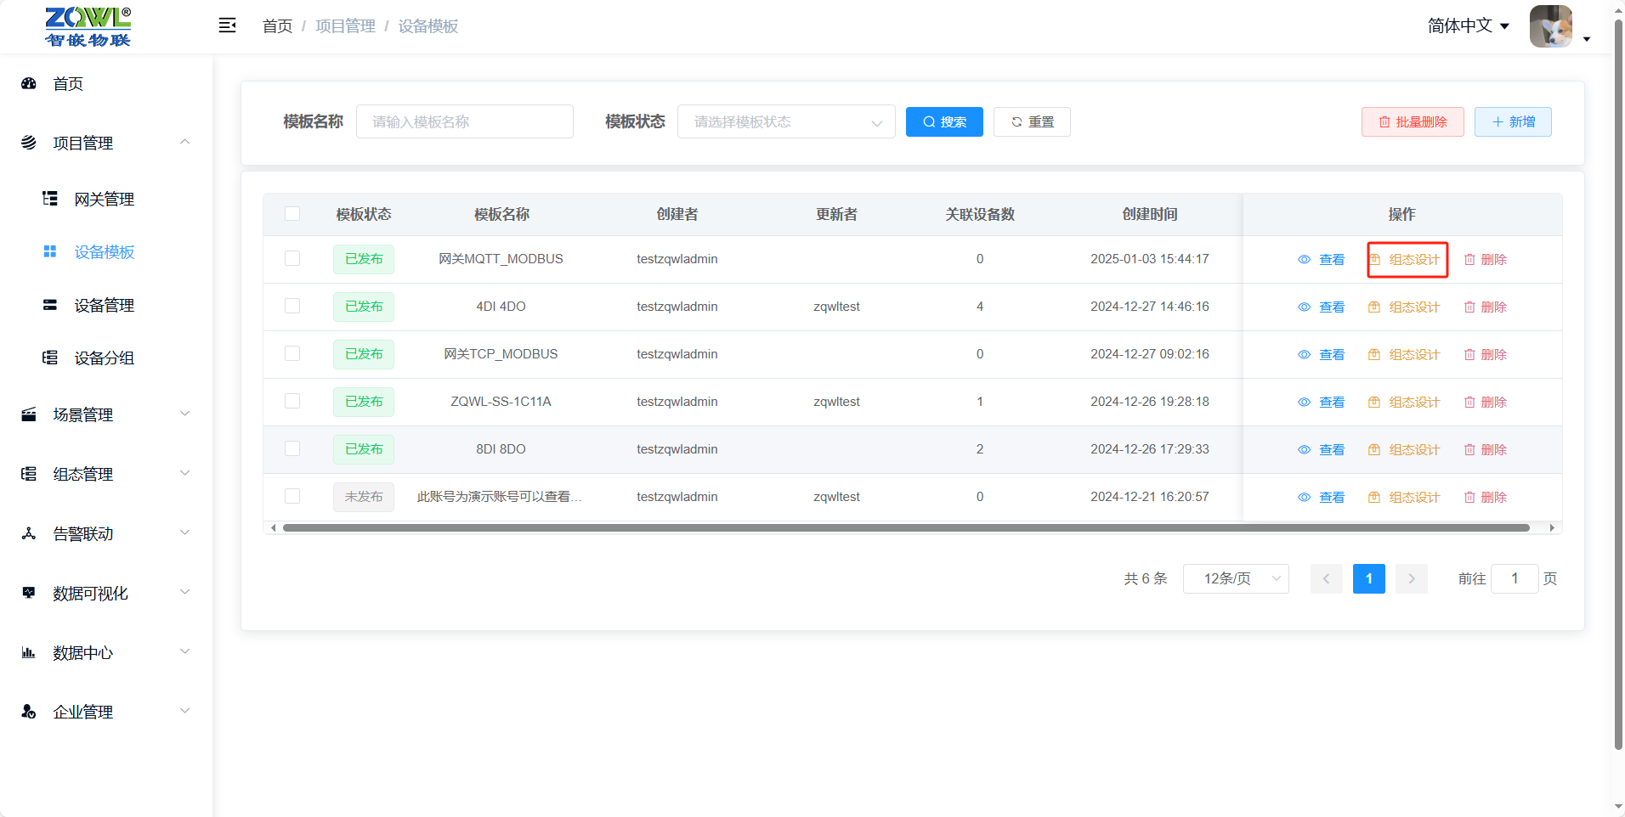
Task: Click the table's horizontal scrollbar
Action: [x=906, y=528]
